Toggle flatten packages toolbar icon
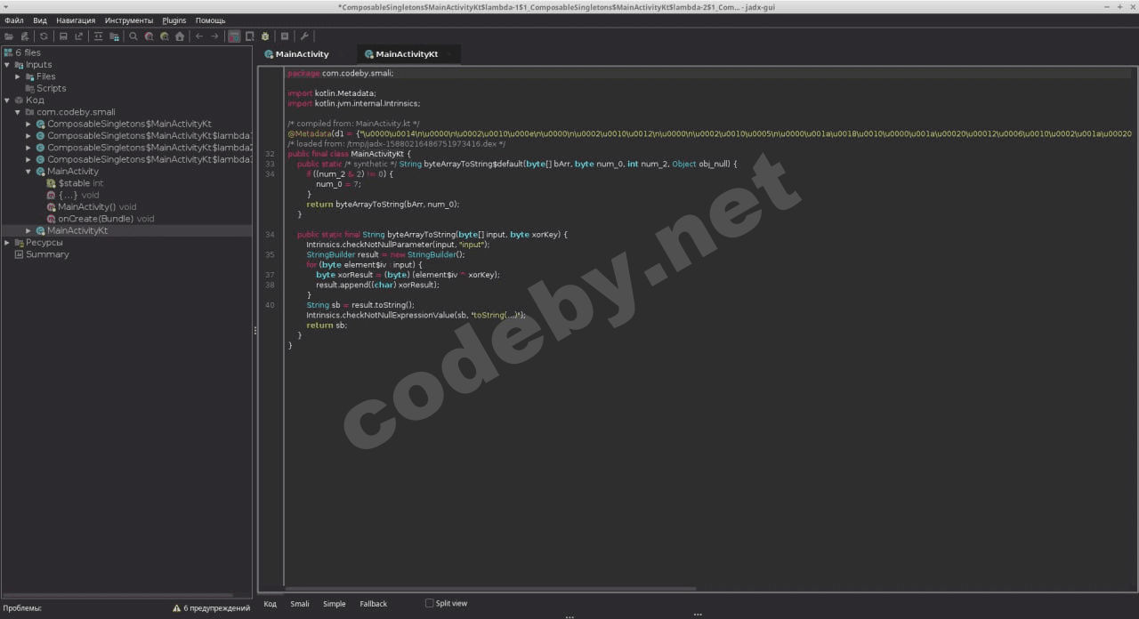Screen dimensions: 1139x619 tap(114, 36)
